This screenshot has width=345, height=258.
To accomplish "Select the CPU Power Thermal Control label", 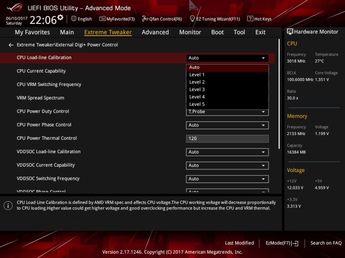I will (47, 138).
